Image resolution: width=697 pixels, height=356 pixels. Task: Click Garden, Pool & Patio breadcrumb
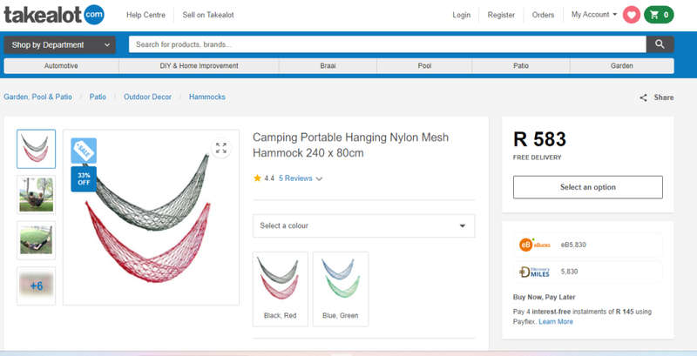coord(37,97)
